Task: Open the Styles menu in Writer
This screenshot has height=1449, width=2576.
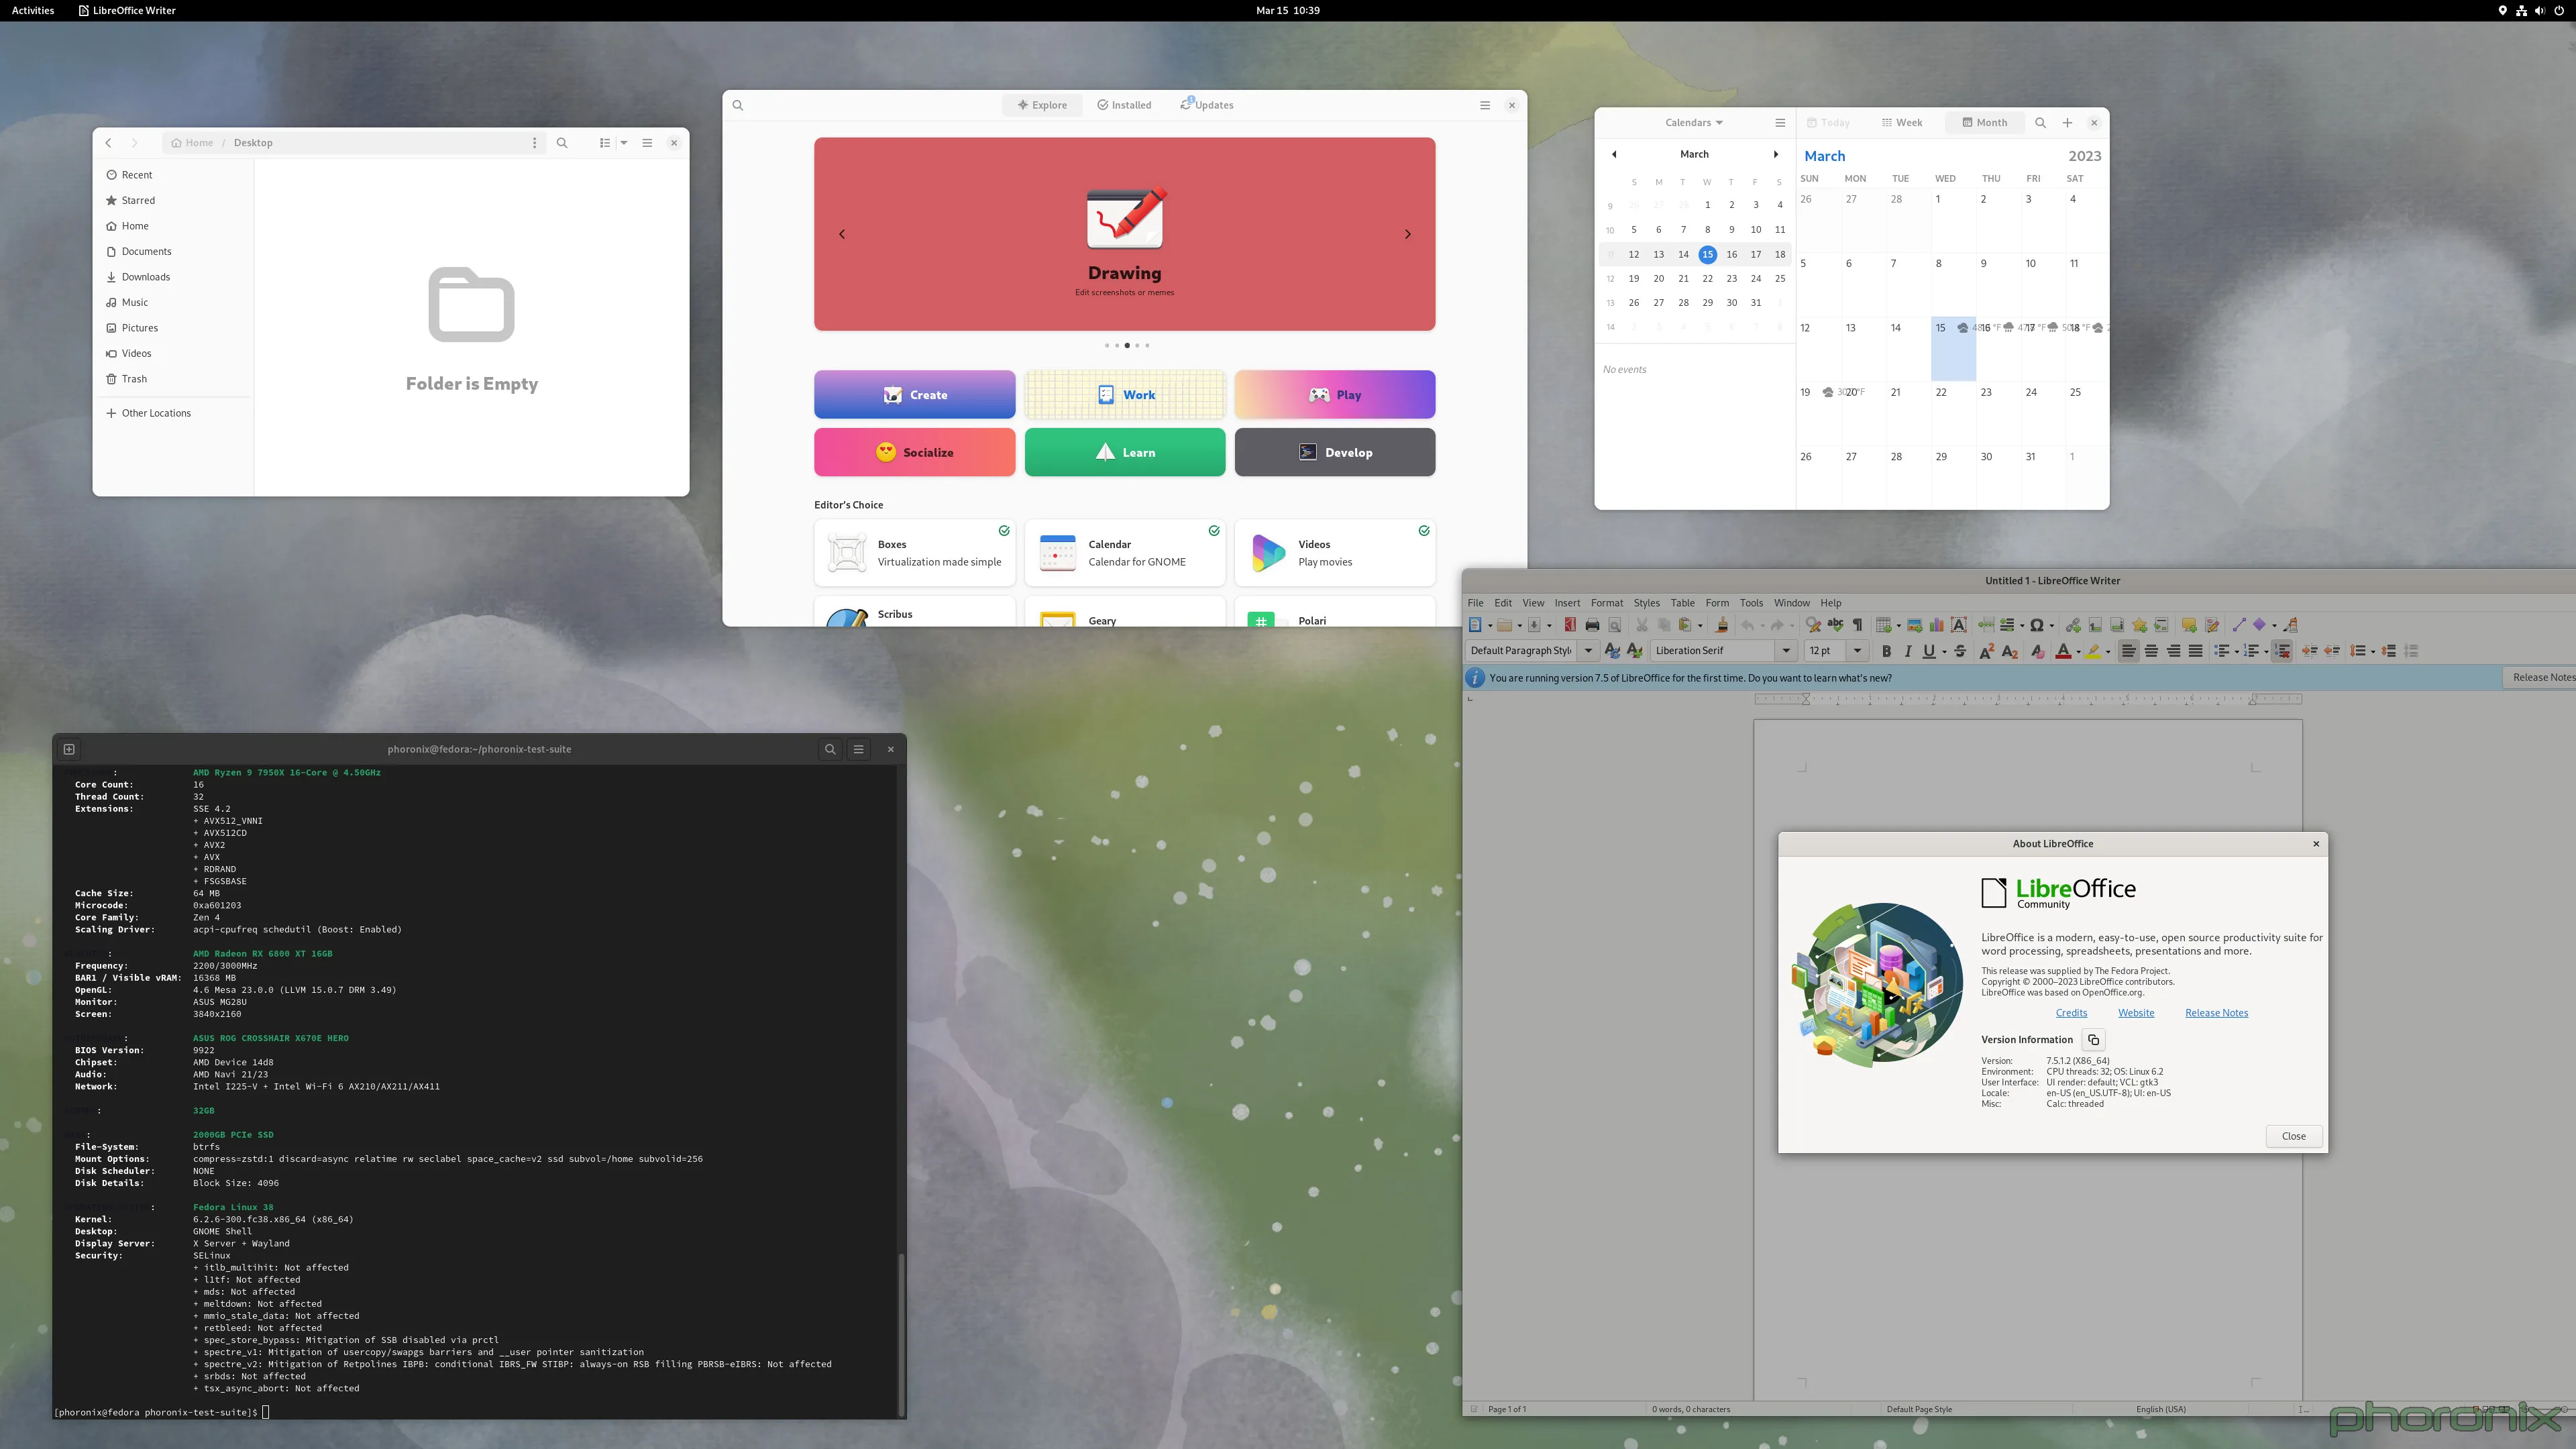Action: coord(1646,603)
